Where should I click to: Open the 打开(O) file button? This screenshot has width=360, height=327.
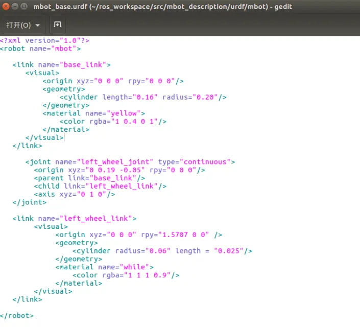[24, 25]
